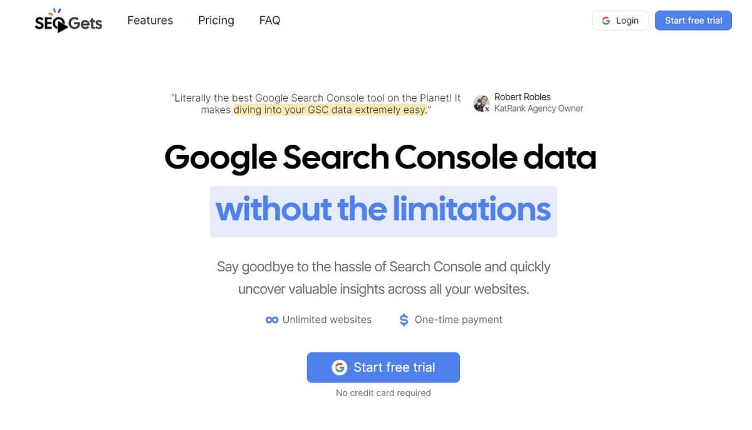This screenshot has width=752, height=430.
Task: Click the Robert Robles name text
Action: 523,97
